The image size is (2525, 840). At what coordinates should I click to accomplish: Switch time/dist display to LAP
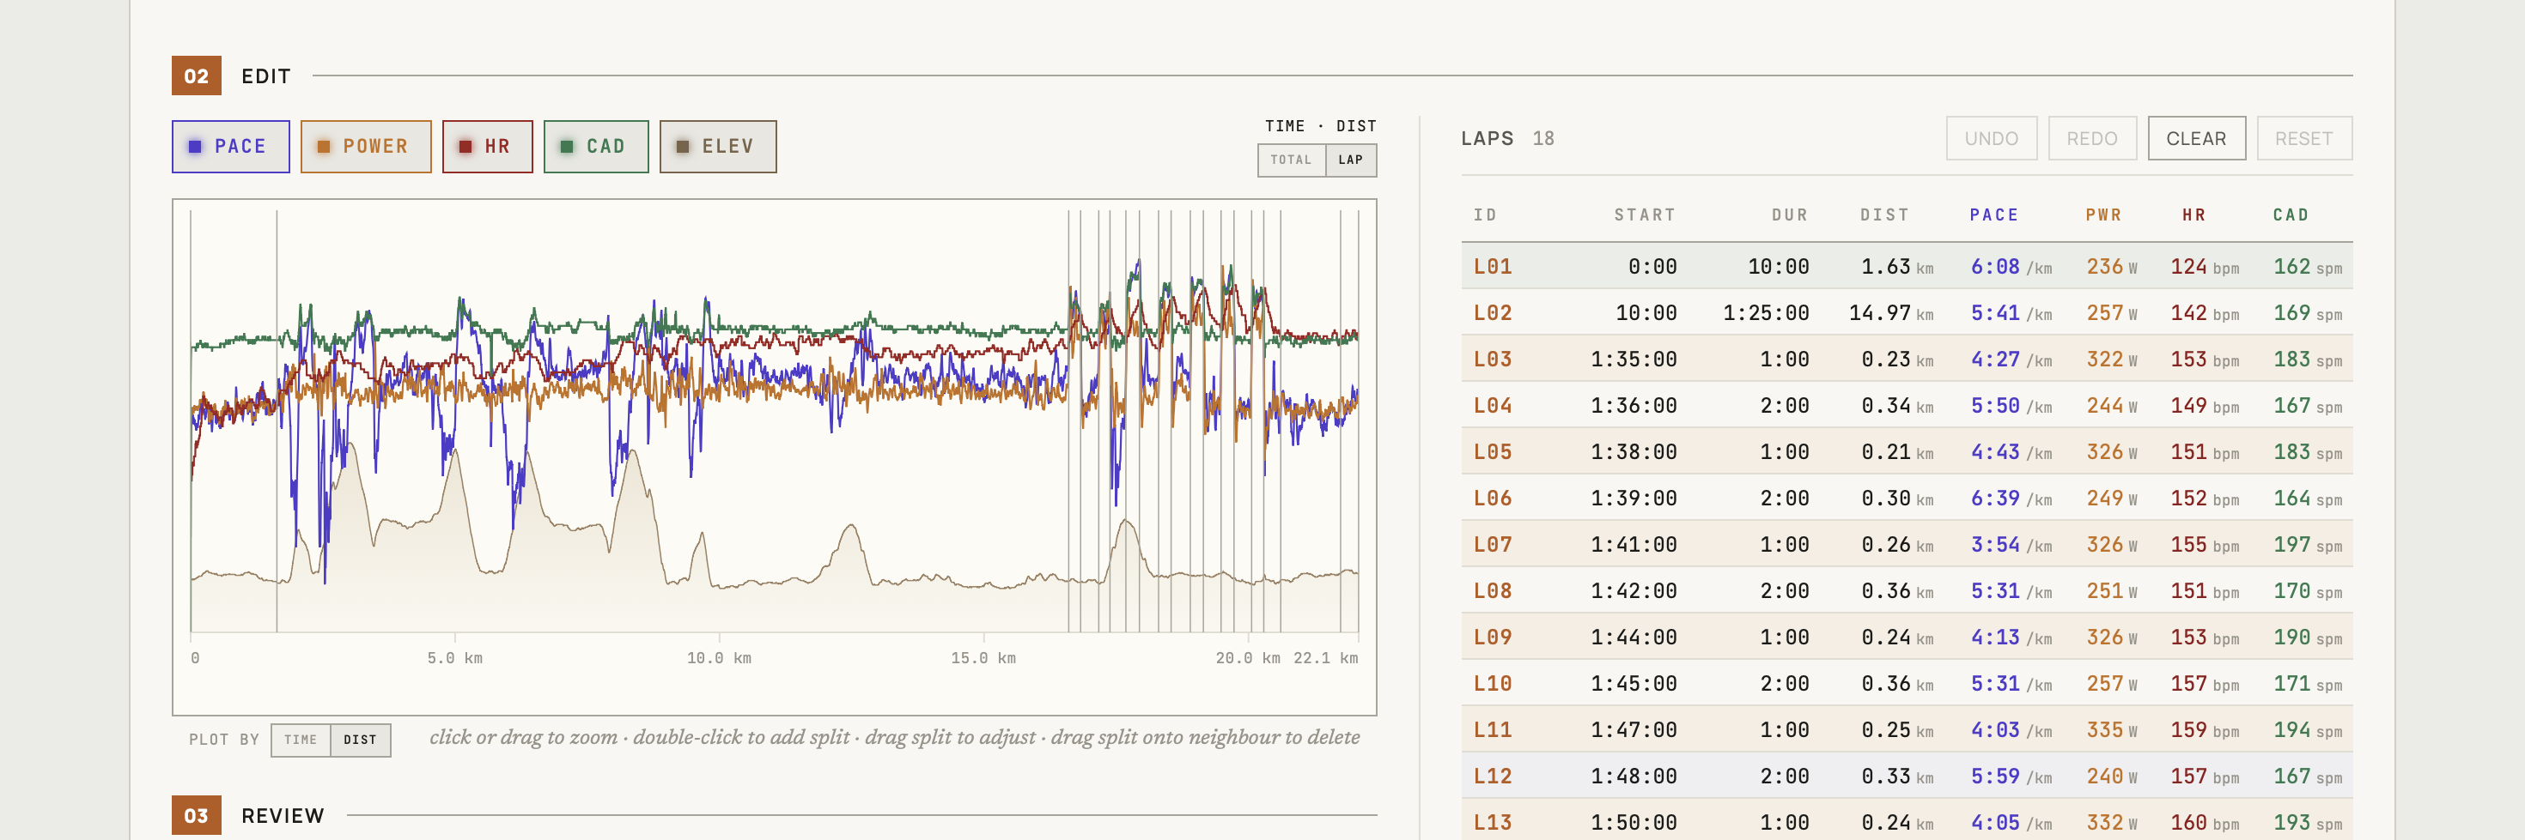coord(1351,160)
